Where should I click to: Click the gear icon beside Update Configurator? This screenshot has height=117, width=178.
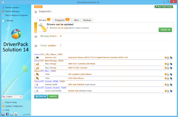[3, 106]
